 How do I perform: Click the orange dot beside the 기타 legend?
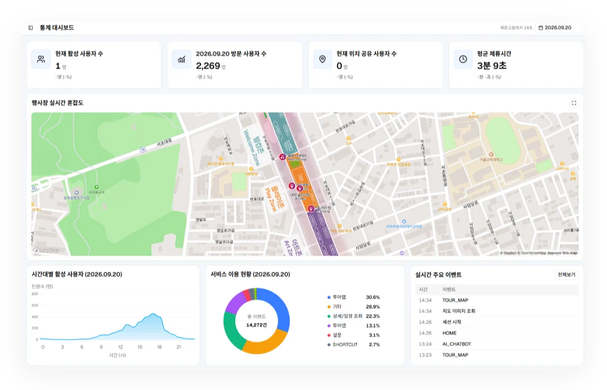click(x=329, y=307)
